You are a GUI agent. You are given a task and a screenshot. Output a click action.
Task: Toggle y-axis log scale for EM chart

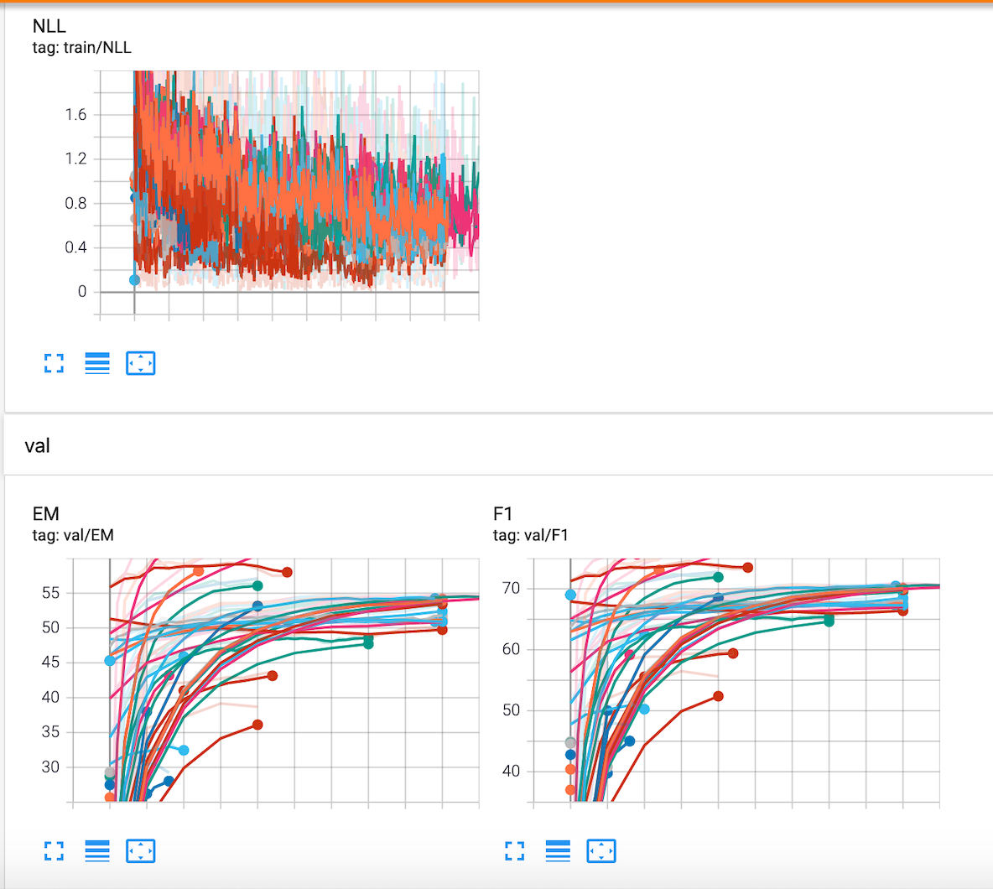(97, 851)
